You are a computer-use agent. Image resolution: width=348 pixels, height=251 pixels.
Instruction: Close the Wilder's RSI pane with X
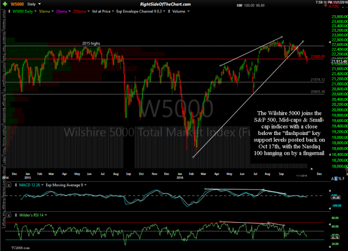[x=9, y=215]
